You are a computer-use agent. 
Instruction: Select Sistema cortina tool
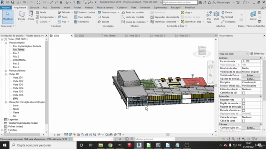pyautogui.click(x=84, y=12)
